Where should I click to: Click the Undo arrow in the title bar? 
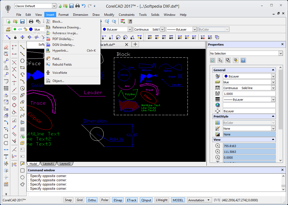click(x=84, y=6)
